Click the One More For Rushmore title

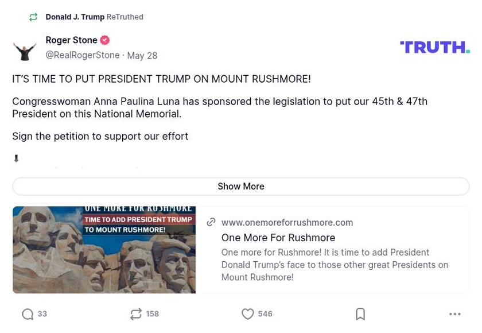click(x=278, y=238)
